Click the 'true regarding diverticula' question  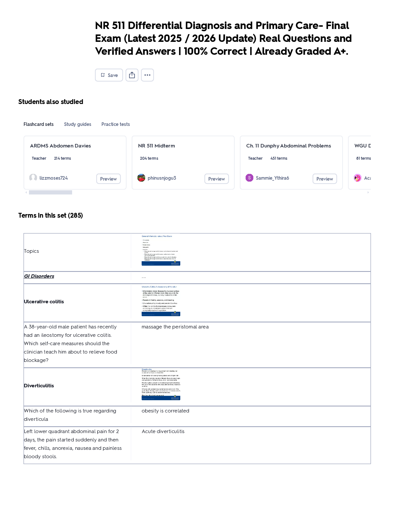coord(70,415)
